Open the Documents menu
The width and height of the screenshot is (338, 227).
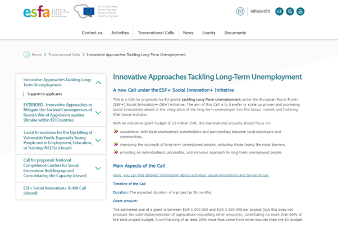[x=235, y=33]
